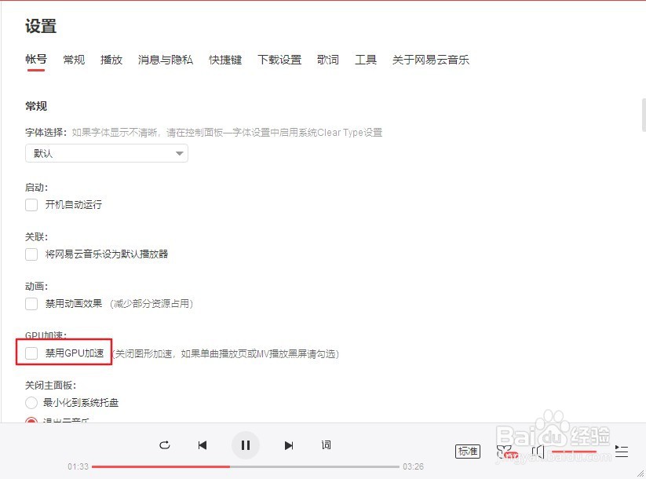646x479 pixels.
Task: Click the 动画 label
Action: pyautogui.click(x=36, y=287)
